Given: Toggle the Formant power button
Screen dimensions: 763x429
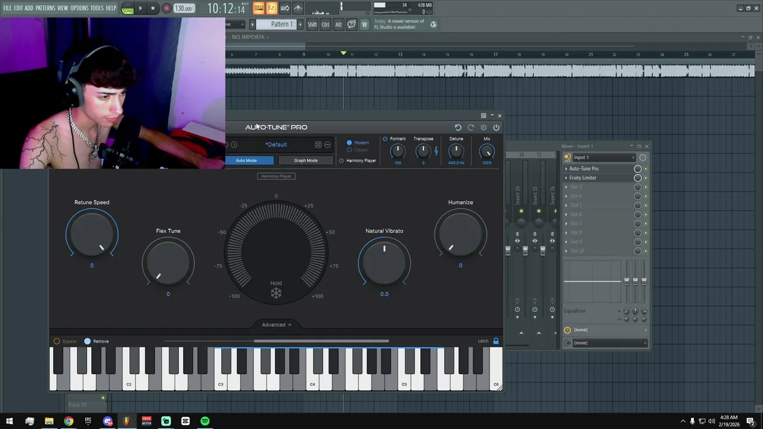Looking at the screenshot, I should pyautogui.click(x=385, y=139).
